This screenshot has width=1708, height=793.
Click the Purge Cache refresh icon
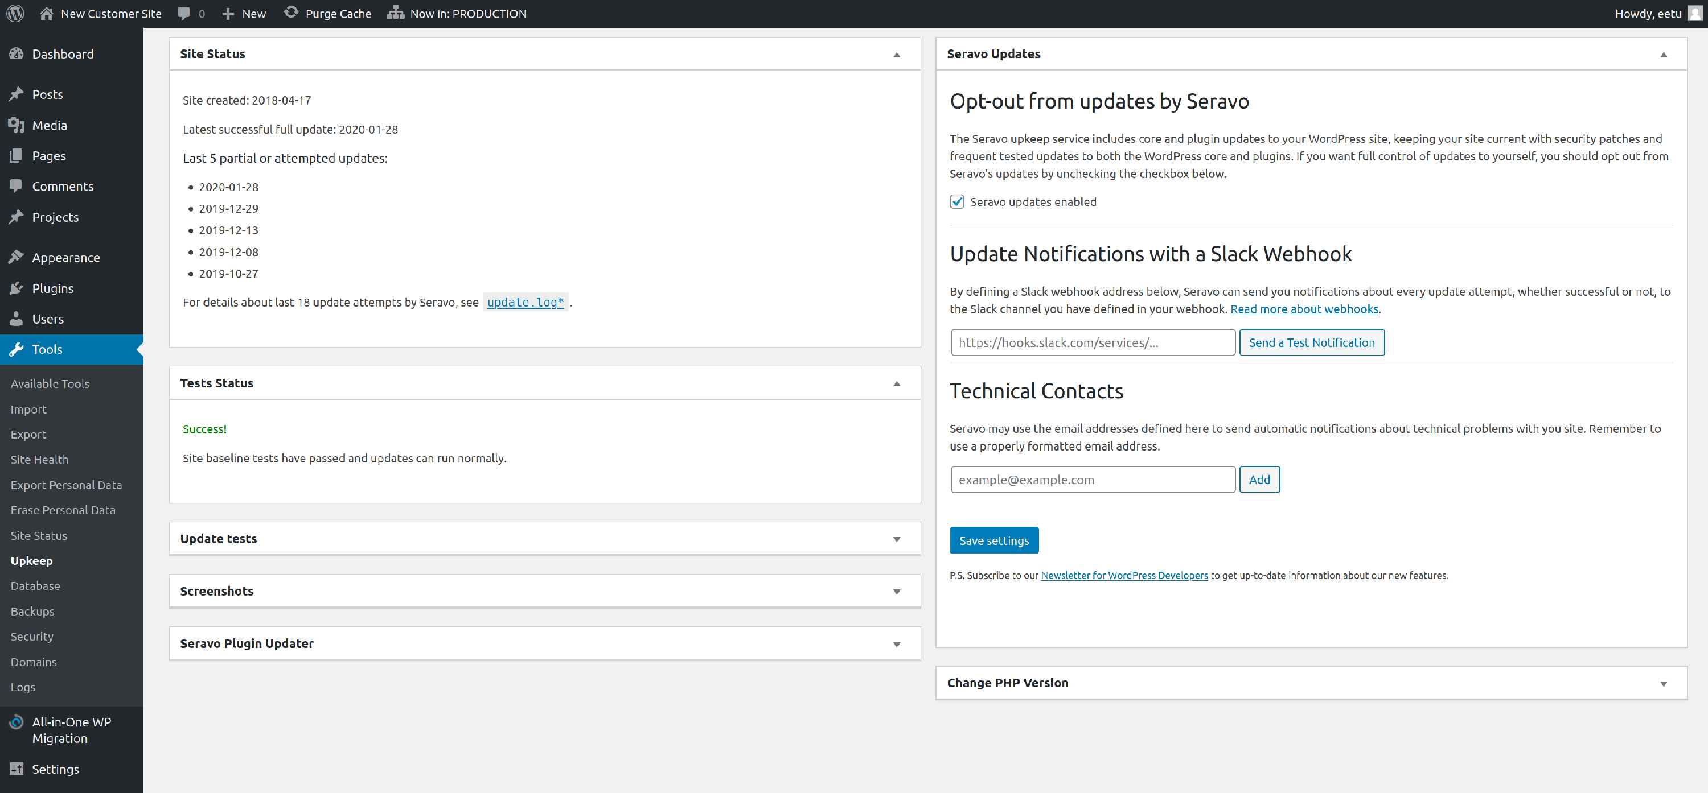point(290,13)
